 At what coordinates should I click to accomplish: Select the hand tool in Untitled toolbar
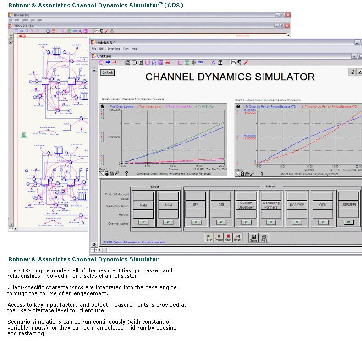click(233, 63)
